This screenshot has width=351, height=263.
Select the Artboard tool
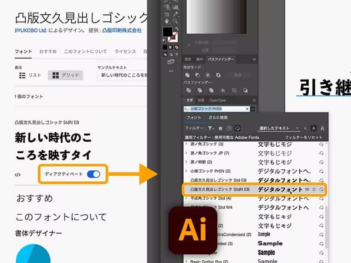(x=167, y=14)
